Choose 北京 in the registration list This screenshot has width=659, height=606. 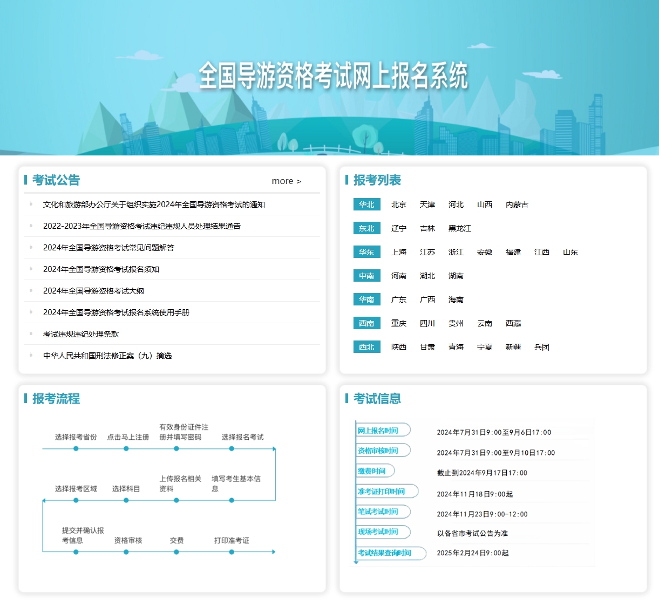pos(398,205)
